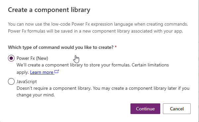
Task: Choose the JavaScript radio button
Action: [11, 81]
